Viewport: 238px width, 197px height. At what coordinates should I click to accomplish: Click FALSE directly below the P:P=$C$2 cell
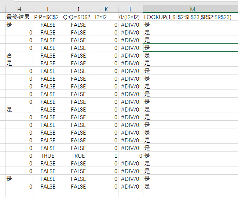point(48,25)
